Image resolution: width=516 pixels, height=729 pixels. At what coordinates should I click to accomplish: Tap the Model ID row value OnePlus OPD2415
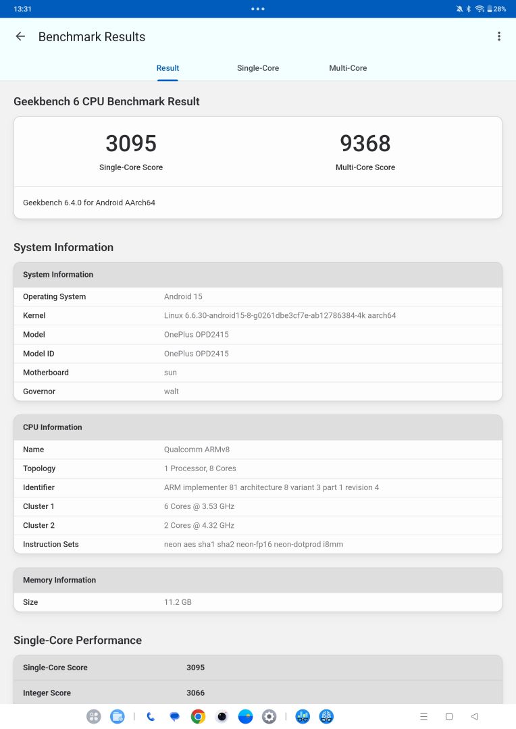pos(197,353)
